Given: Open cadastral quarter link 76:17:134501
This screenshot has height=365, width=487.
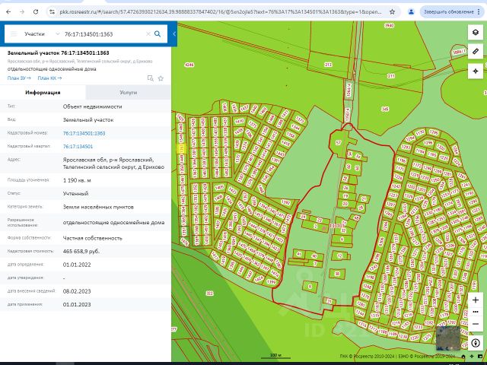Looking at the screenshot, I should [78, 146].
